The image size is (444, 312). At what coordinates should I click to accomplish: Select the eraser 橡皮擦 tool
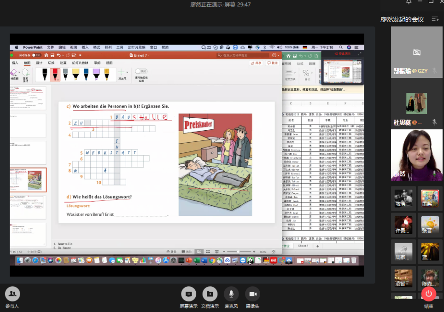coord(14,75)
